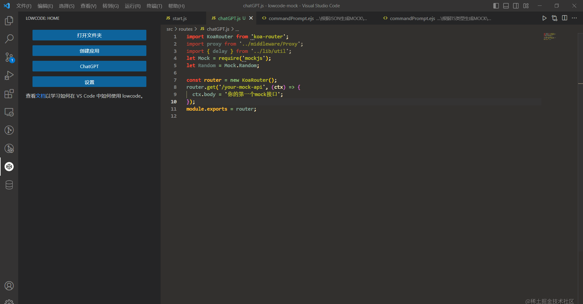This screenshot has height=304, width=583.
Task: Click module.exports on line 11
Action: click(207, 109)
